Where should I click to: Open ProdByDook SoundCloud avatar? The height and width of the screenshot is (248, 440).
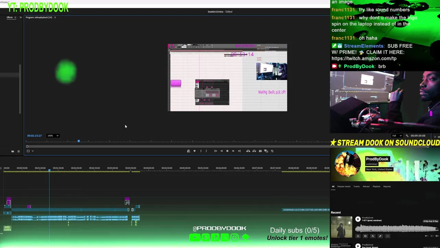[348, 164]
